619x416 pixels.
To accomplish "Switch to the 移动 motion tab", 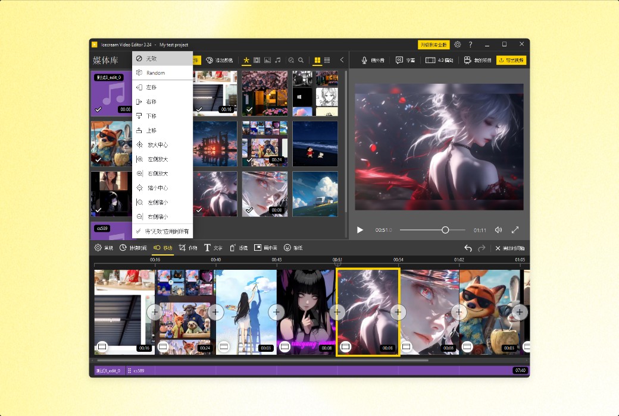I will click(162, 248).
